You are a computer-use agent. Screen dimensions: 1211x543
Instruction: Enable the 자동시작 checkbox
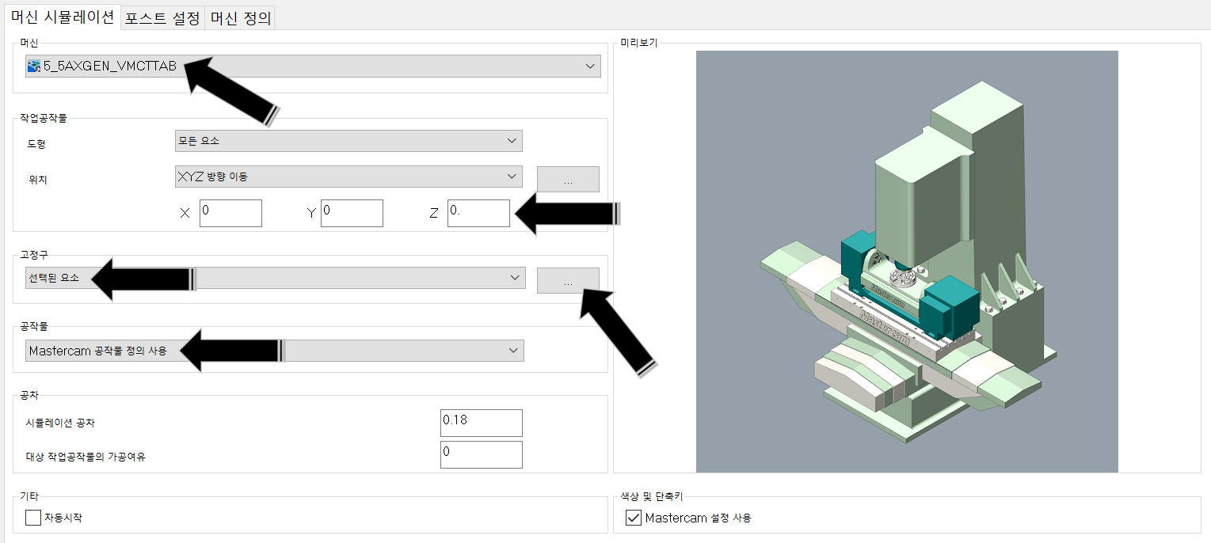pyautogui.click(x=33, y=518)
